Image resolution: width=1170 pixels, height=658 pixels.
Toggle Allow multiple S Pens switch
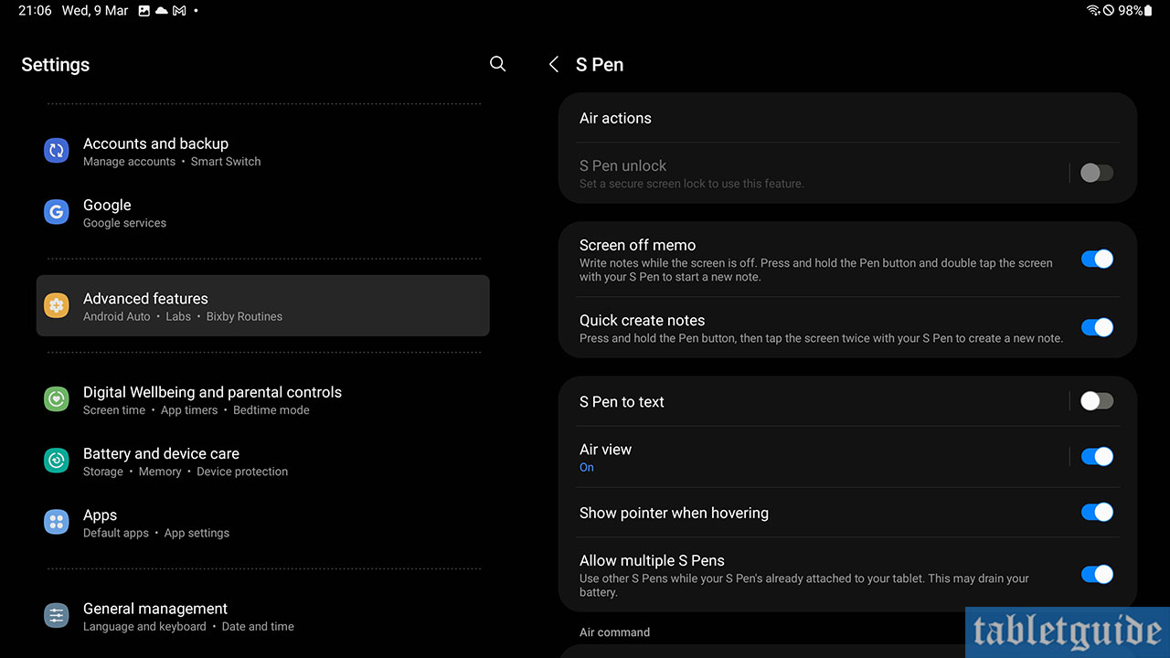[1096, 574]
